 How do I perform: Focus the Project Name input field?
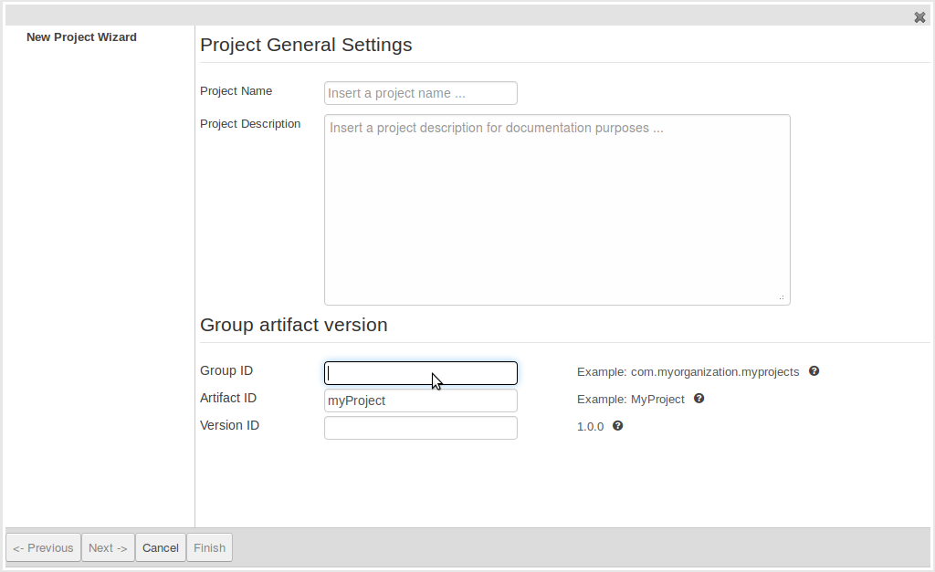tap(420, 93)
